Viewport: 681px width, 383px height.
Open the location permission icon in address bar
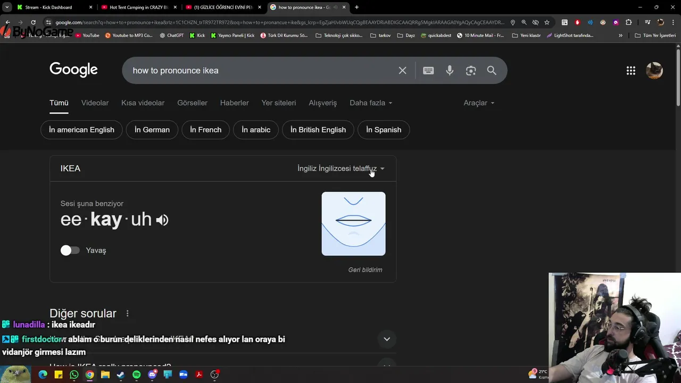[x=512, y=22]
